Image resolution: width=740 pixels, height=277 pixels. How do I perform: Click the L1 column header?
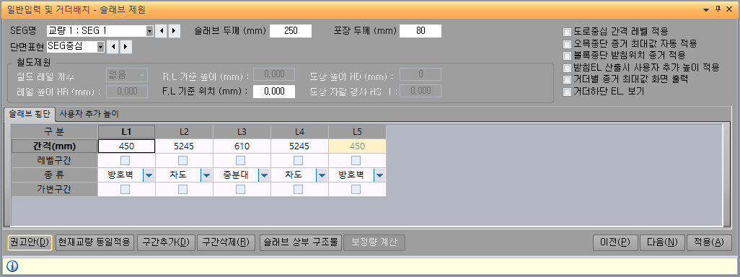pos(126,132)
